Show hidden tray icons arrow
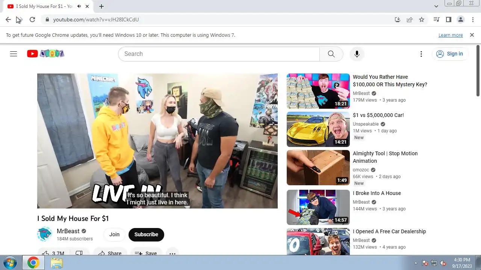Viewport: 481px width, 270px height. coord(416,263)
